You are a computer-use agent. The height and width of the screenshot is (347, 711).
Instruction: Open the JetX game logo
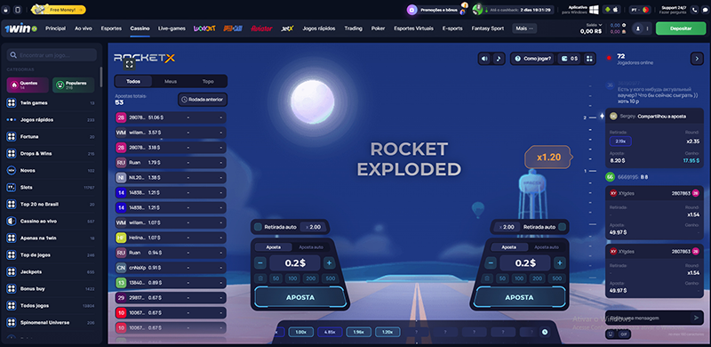point(287,28)
